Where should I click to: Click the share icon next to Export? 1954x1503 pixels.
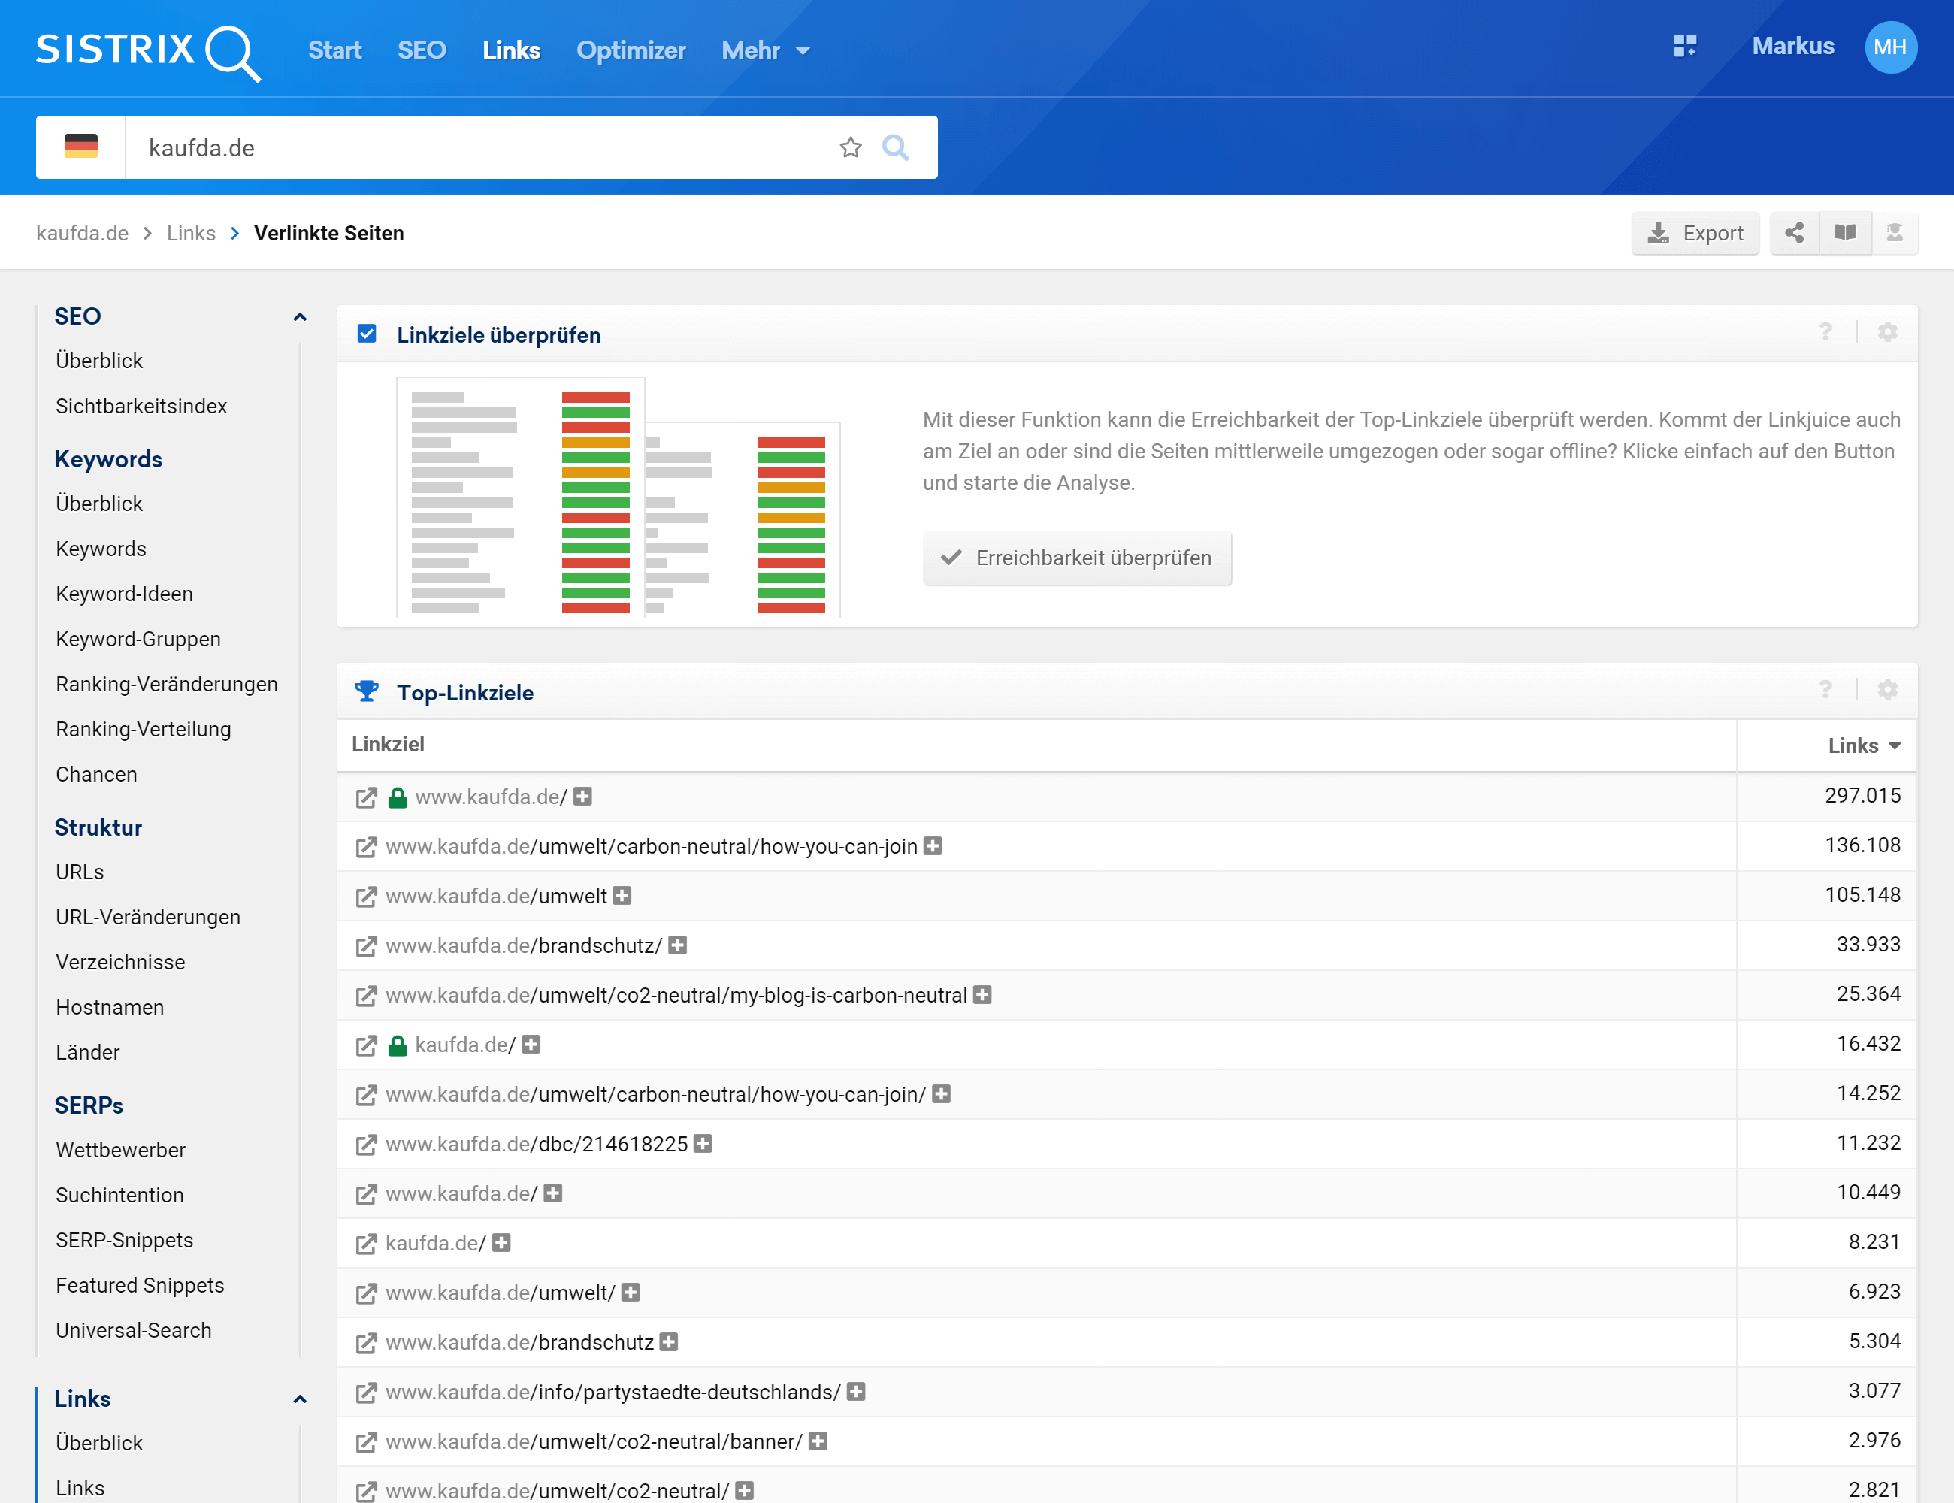[1794, 234]
